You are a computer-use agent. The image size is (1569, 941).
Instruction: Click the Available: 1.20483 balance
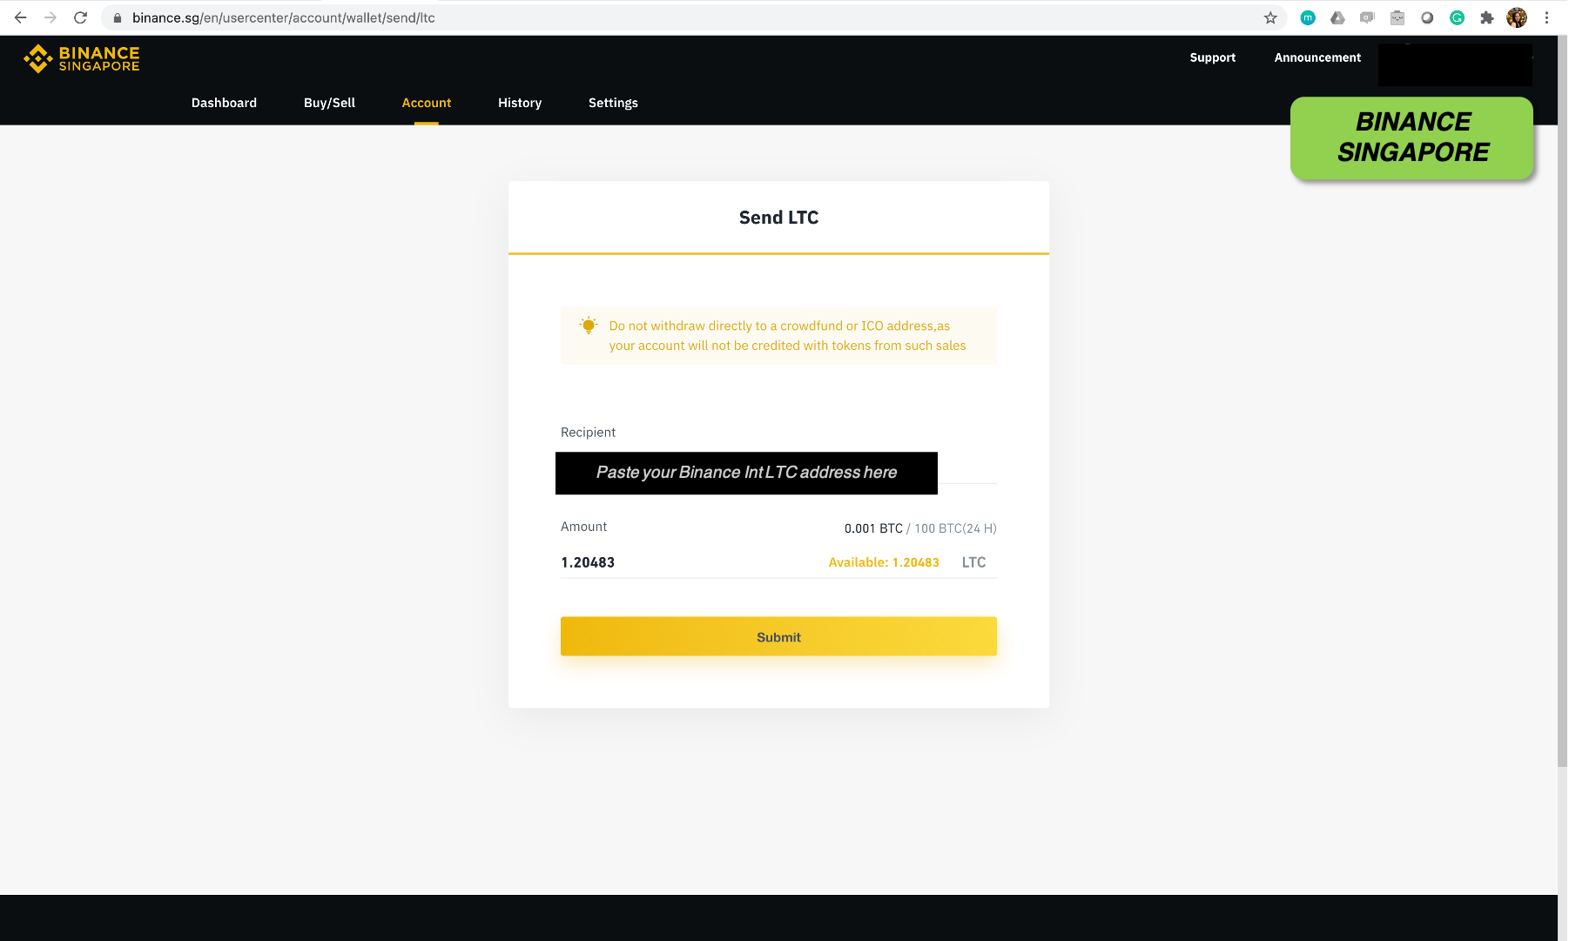click(884, 562)
